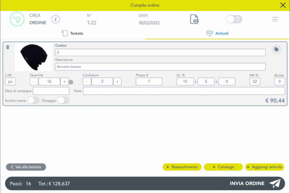Close the Compila ordine window
This screenshot has height=193, width=290.
pyautogui.click(x=283, y=5)
